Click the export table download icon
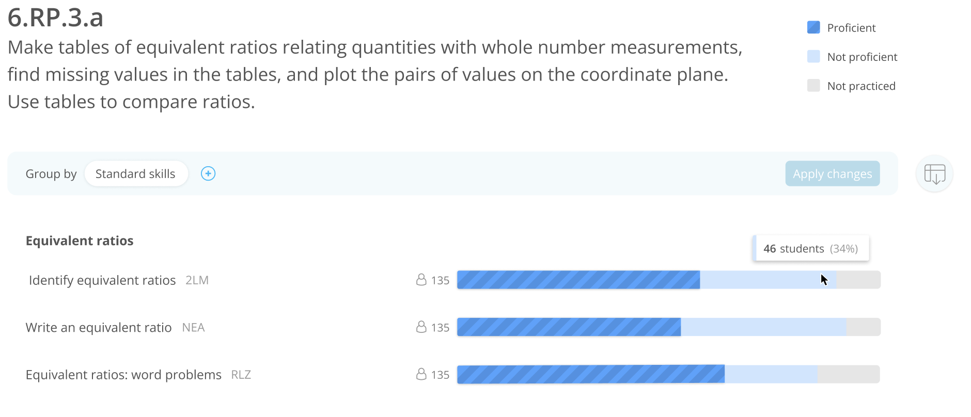The image size is (971, 417). pos(934,174)
